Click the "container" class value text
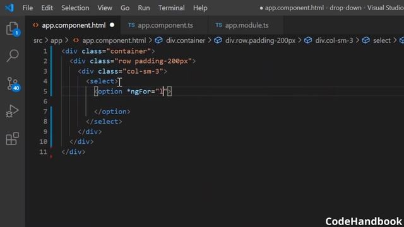Image resolution: width=404 pixels, height=227 pixels. pyautogui.click(x=129, y=51)
